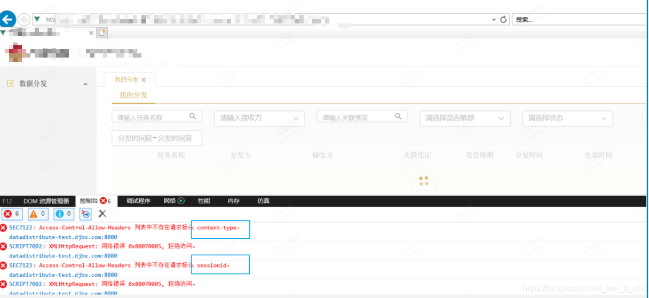Screen dimensions: 649x298
Task: Toggle the errors filter showing 6
Action: (x=12, y=214)
